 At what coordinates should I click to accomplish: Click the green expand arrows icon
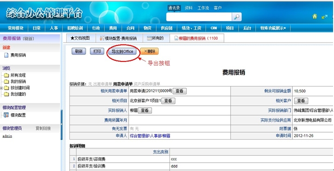point(324,17)
